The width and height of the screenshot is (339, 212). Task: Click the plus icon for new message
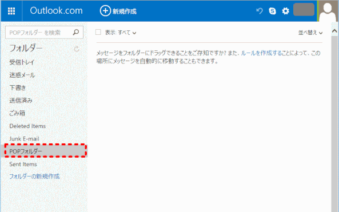pyautogui.click(x=105, y=11)
